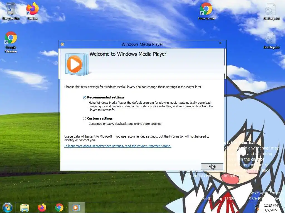The height and width of the screenshot is (213, 285).
Task: Open File Explorer from the taskbar
Action: [x=25, y=207]
